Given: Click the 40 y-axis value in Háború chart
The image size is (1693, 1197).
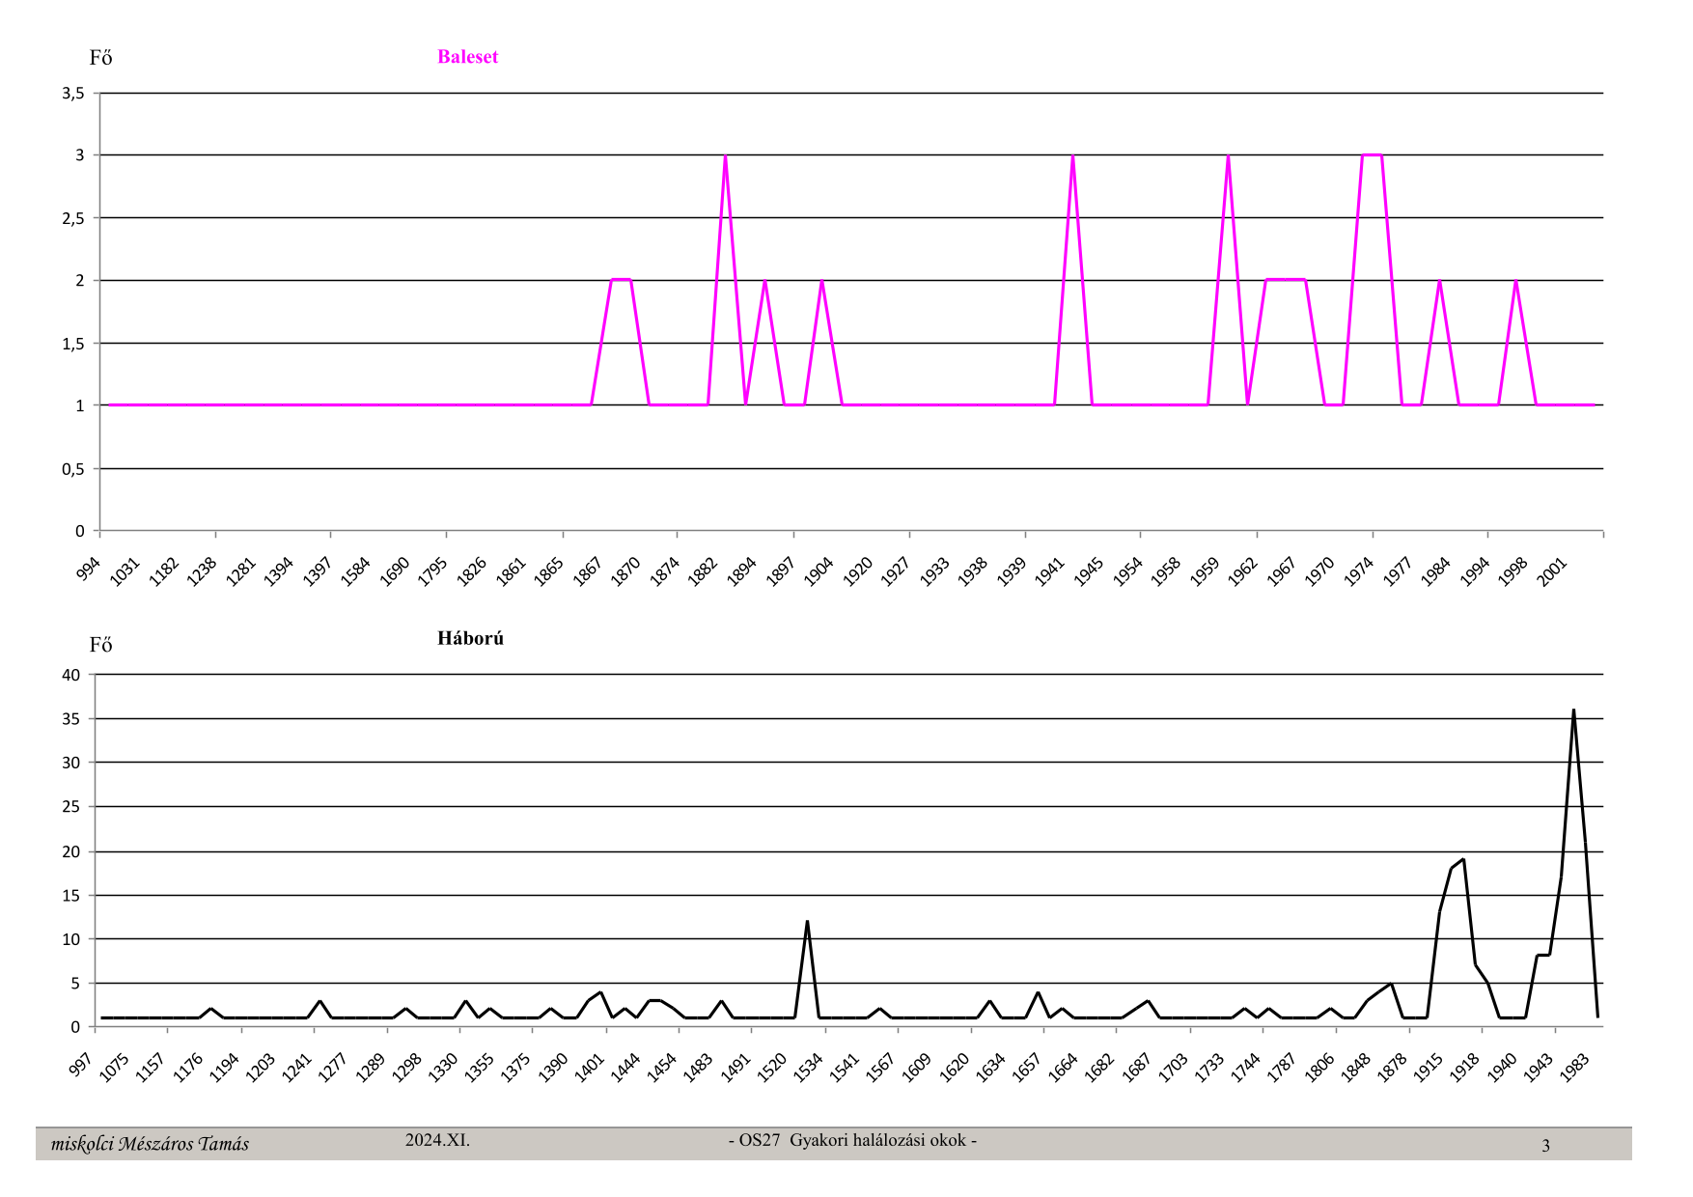Looking at the screenshot, I should pyautogui.click(x=71, y=675).
